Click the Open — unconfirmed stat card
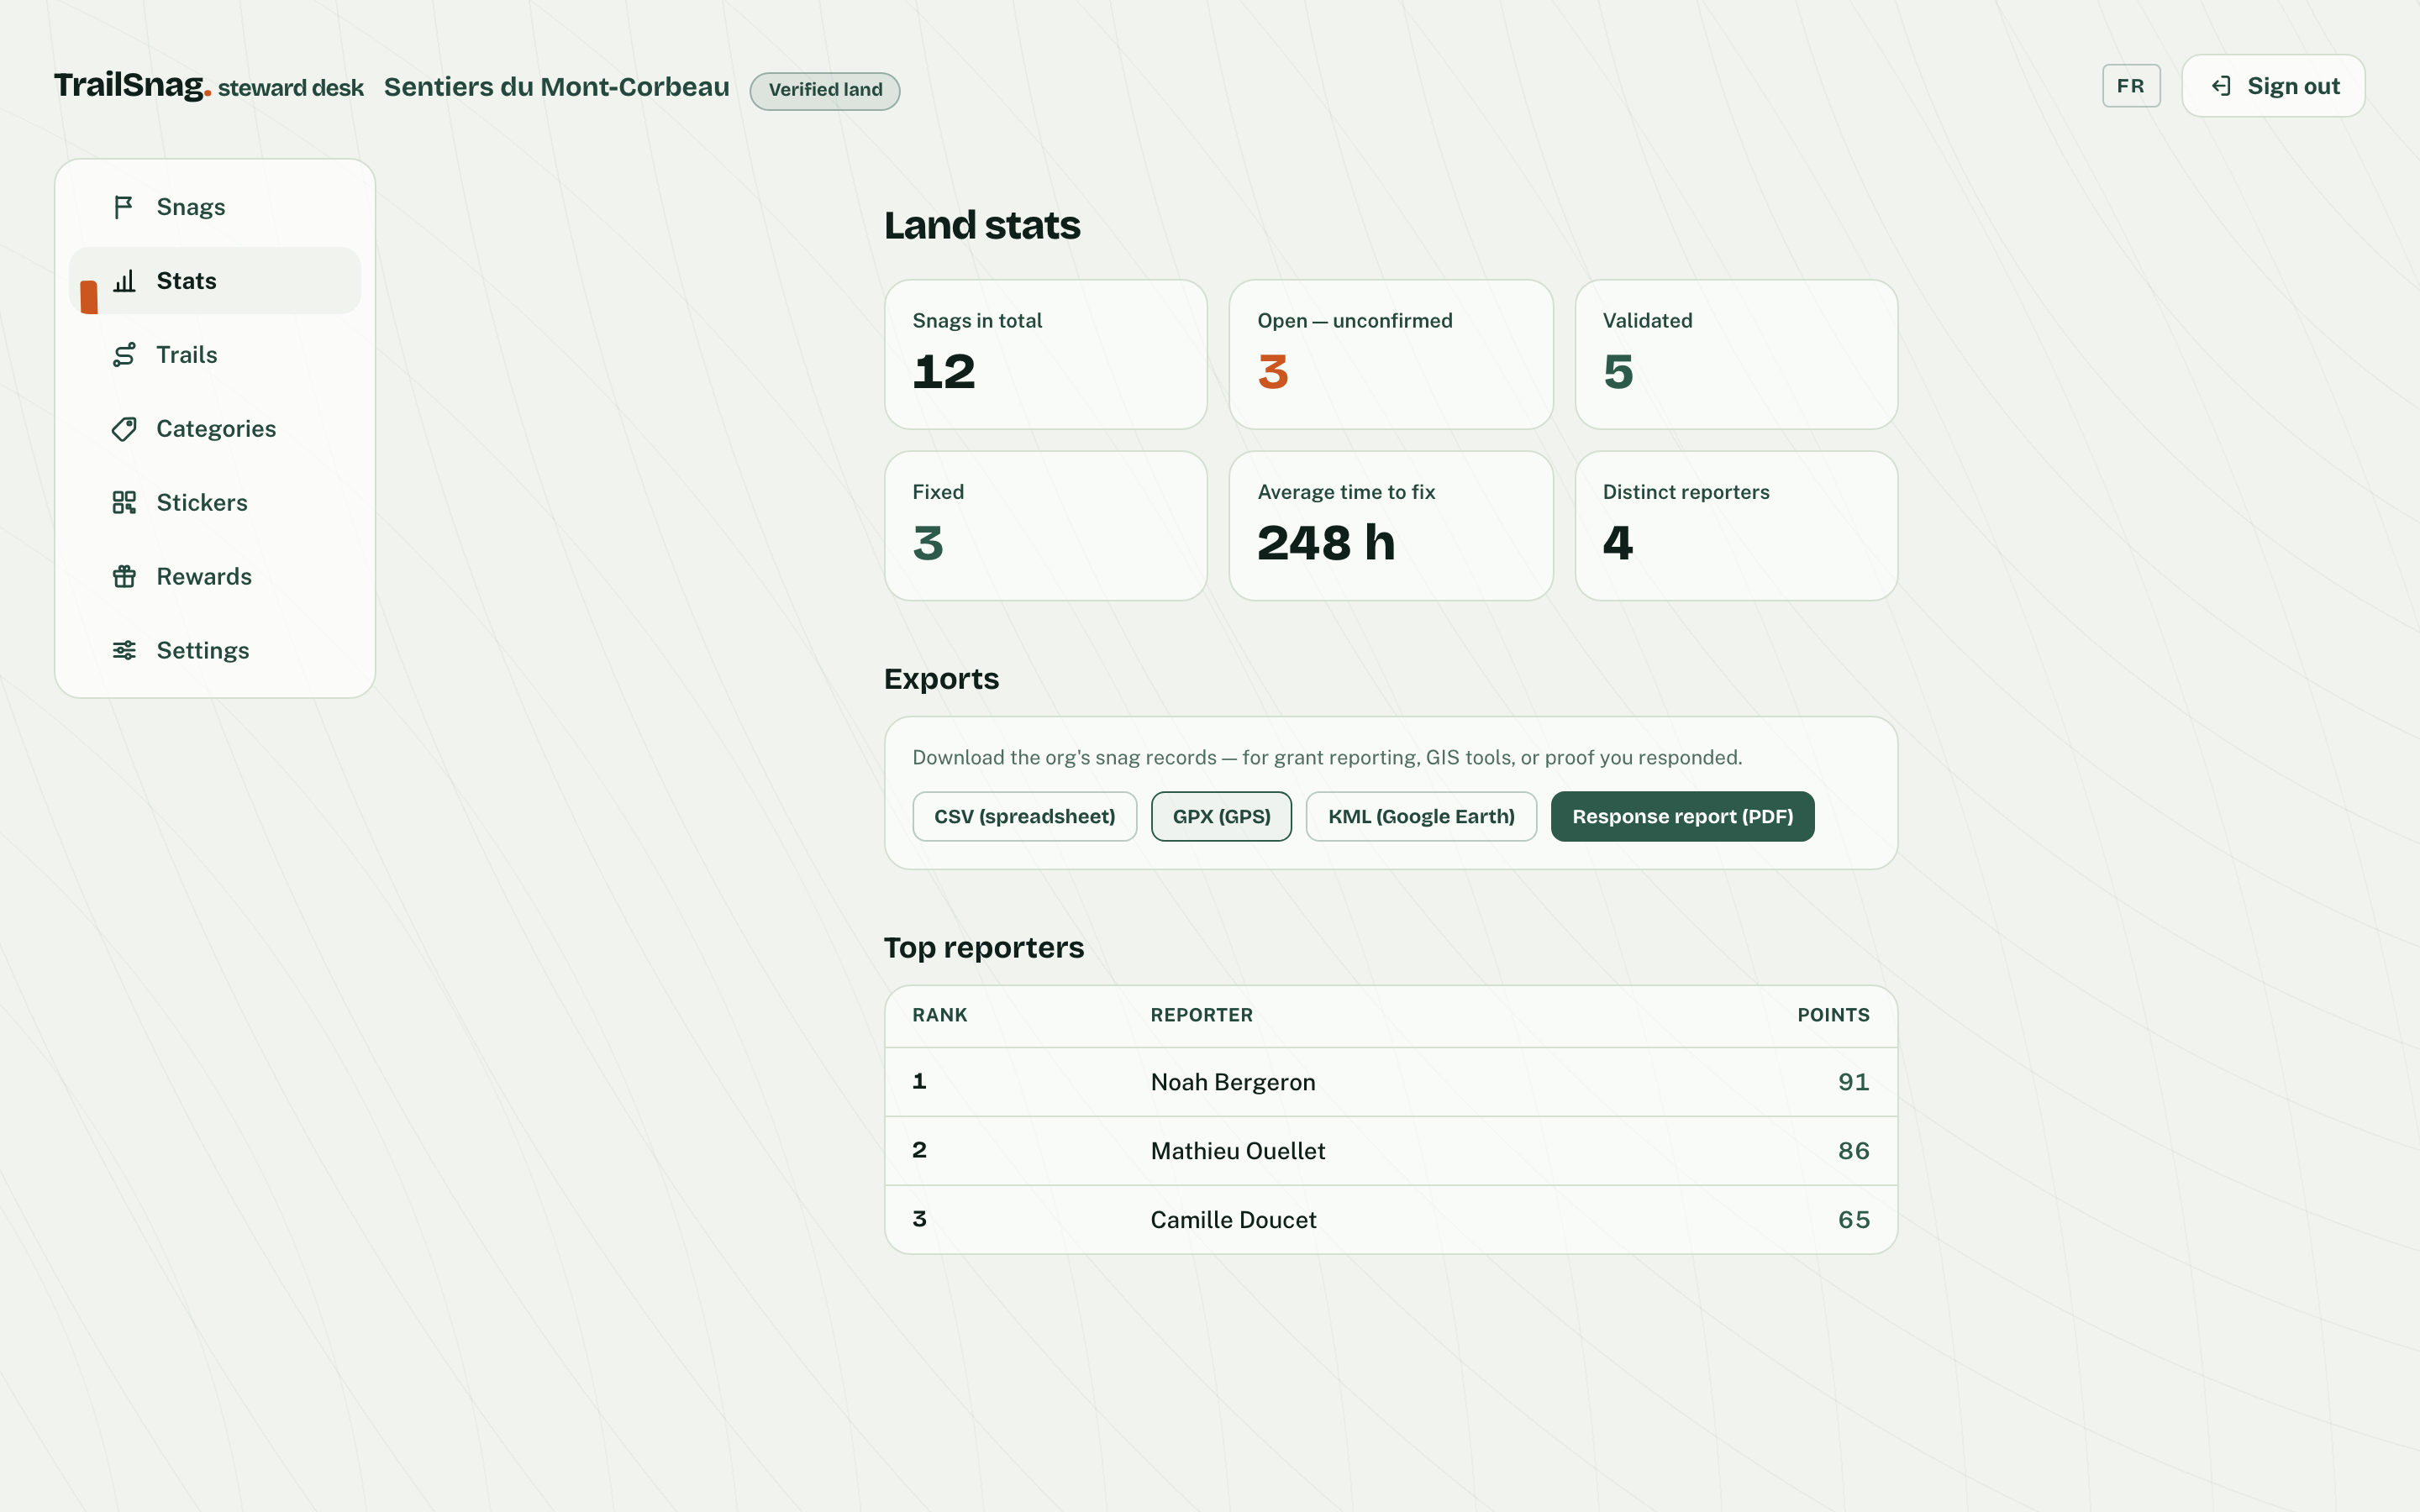 (1391, 355)
